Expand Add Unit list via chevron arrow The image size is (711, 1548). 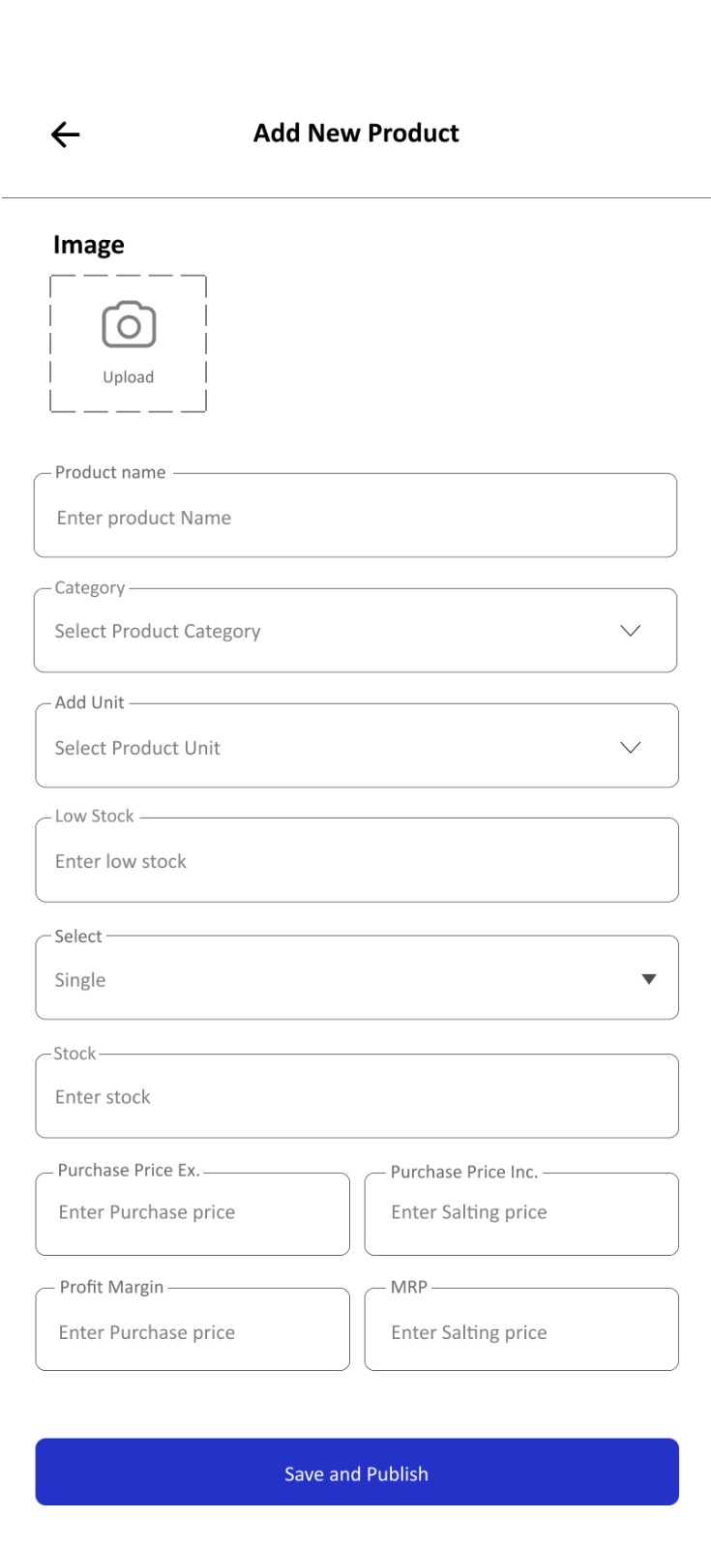point(631,748)
